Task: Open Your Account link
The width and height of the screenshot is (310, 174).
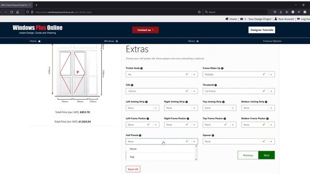Action: [x=284, y=19]
